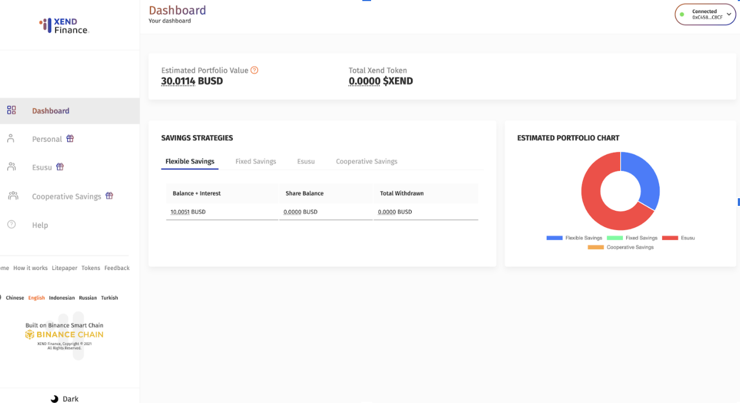Click the Savings Strategies heading
740x403 pixels.
[197, 138]
